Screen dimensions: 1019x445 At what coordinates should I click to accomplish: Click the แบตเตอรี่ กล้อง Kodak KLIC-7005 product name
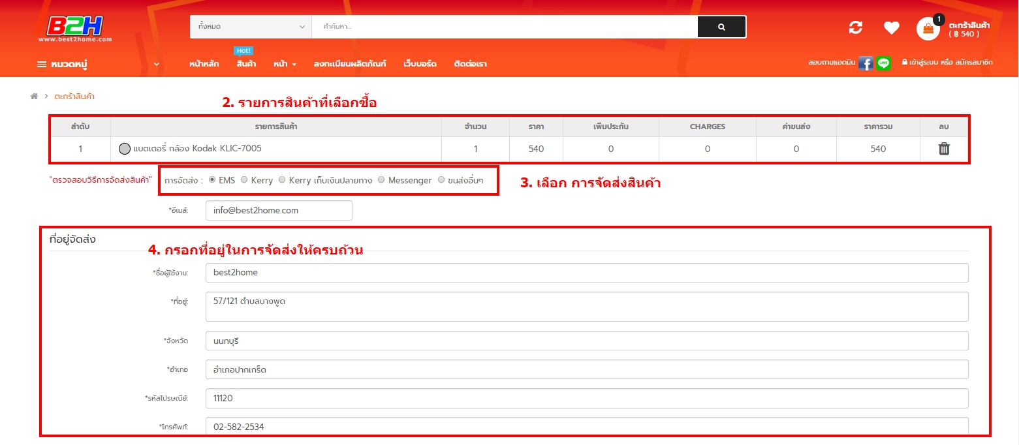[198, 149]
